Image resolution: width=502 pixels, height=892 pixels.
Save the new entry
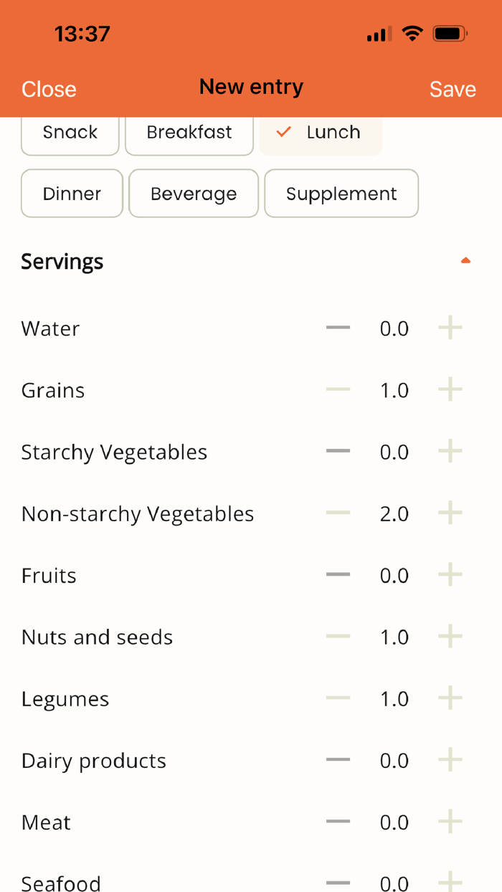[453, 89]
